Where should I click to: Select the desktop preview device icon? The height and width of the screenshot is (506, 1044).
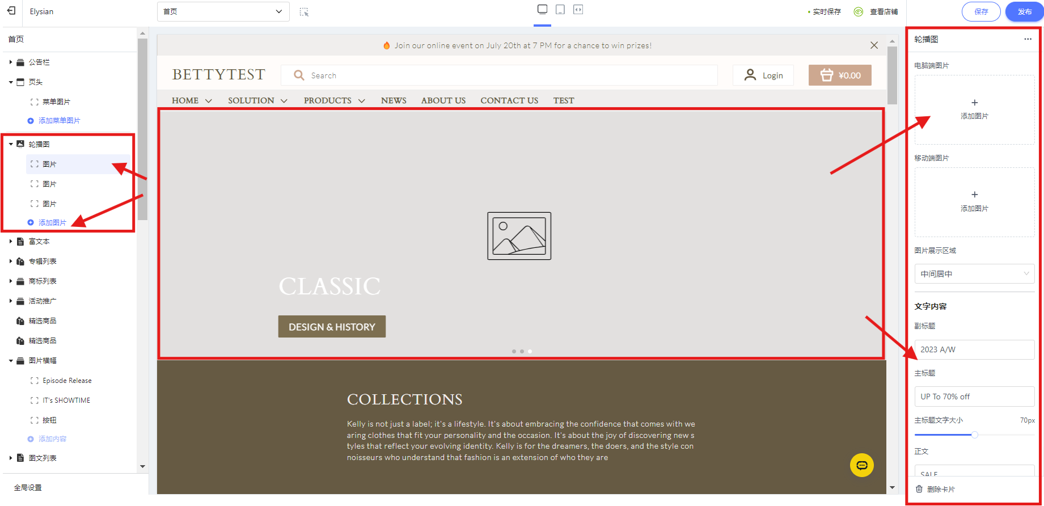point(543,10)
